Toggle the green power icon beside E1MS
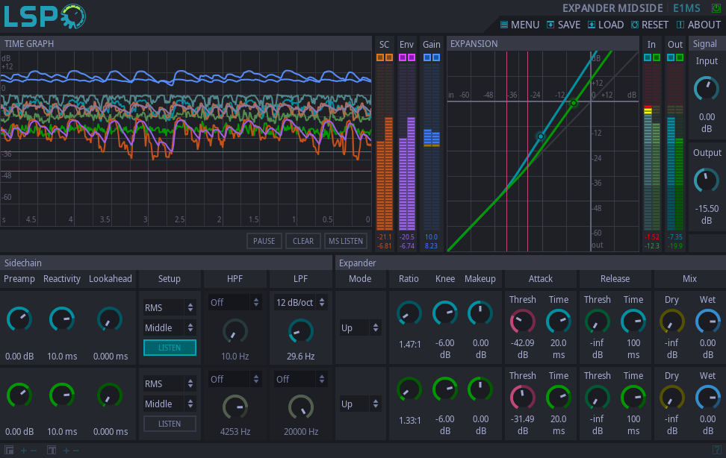This screenshot has width=726, height=458. 716,8
